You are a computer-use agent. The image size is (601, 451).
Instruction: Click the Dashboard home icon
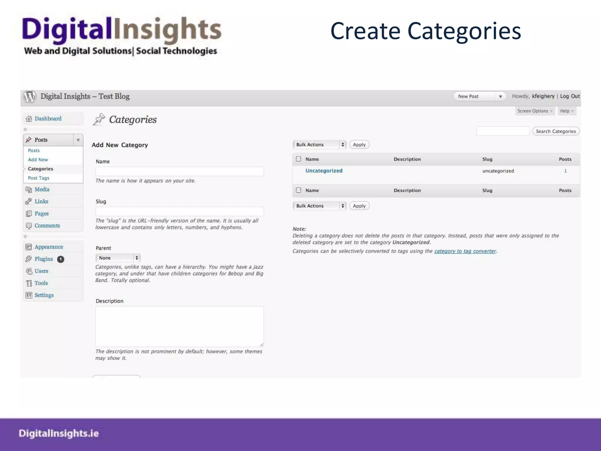tap(29, 119)
